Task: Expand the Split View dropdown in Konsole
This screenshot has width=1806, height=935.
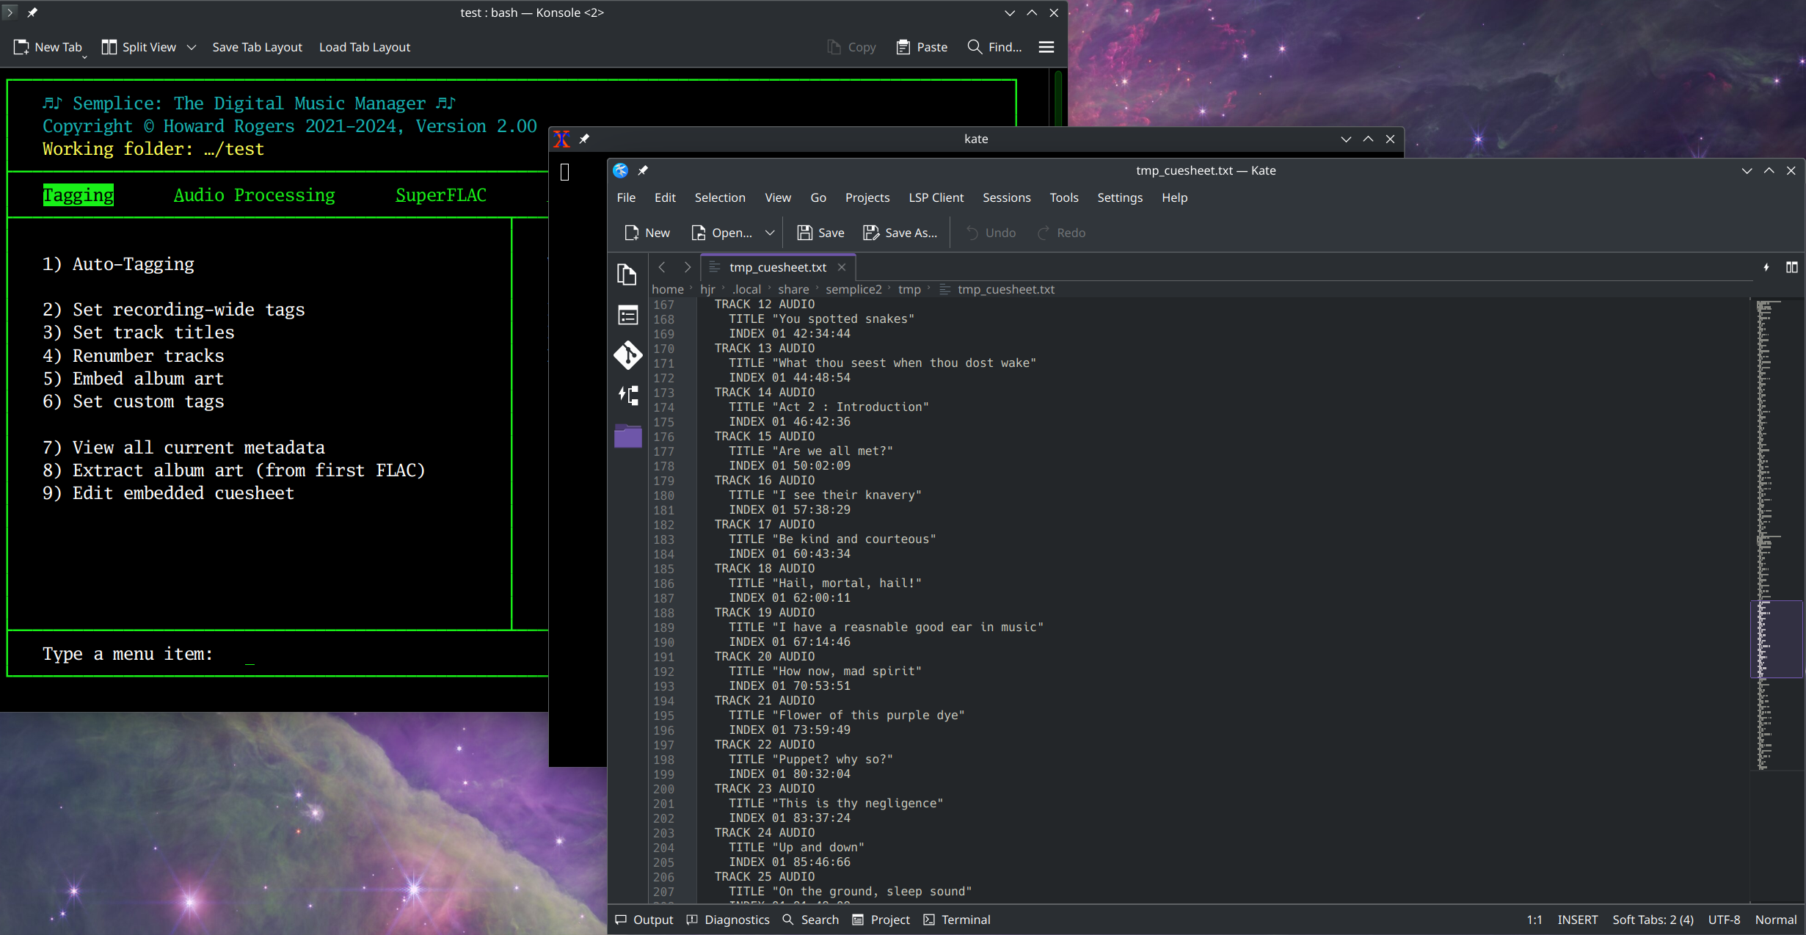Action: coord(192,47)
